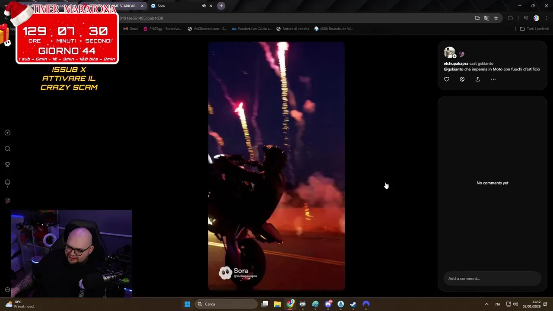Open the Tutti i preferiti folder
Screen dimensions: 553x311
[x=534, y=29]
